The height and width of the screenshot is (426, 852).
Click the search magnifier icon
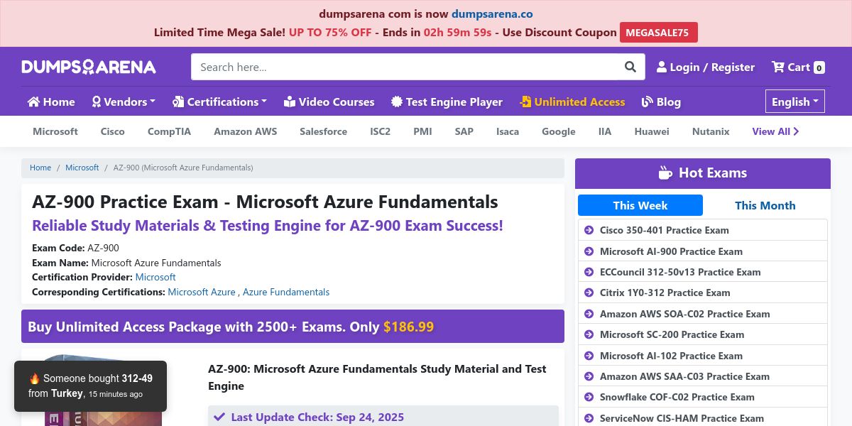[630, 67]
